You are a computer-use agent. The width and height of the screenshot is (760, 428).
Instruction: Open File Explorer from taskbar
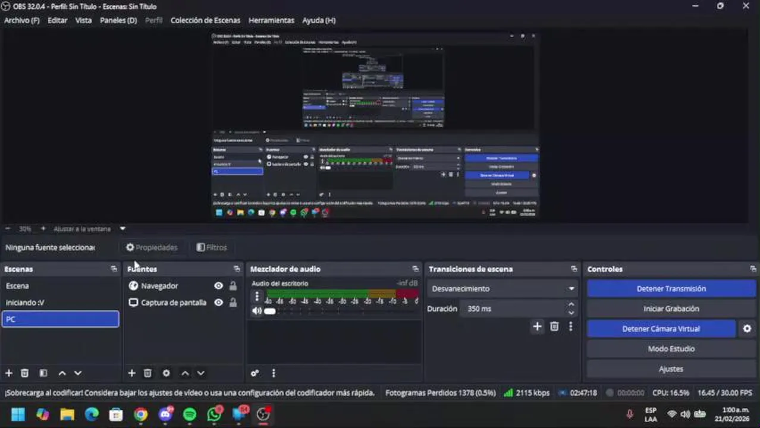(67, 414)
